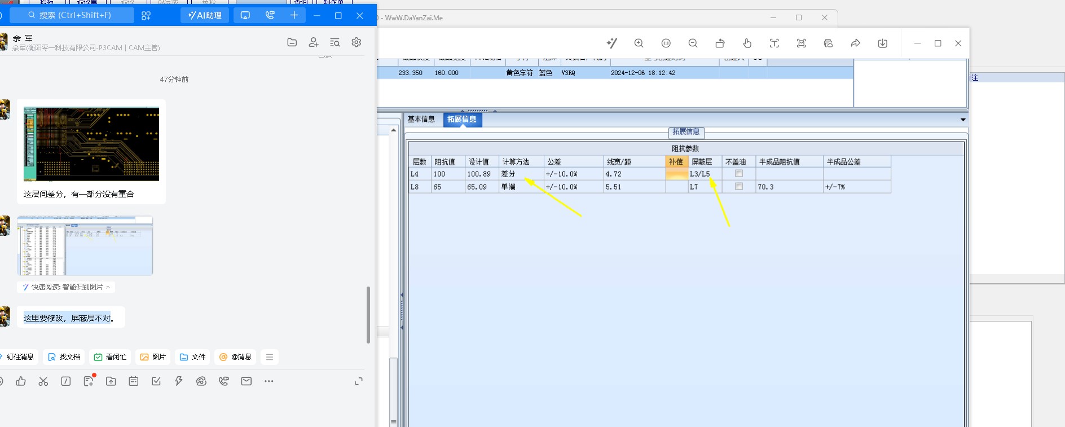Click the lightning quick-action icon

pos(179,381)
